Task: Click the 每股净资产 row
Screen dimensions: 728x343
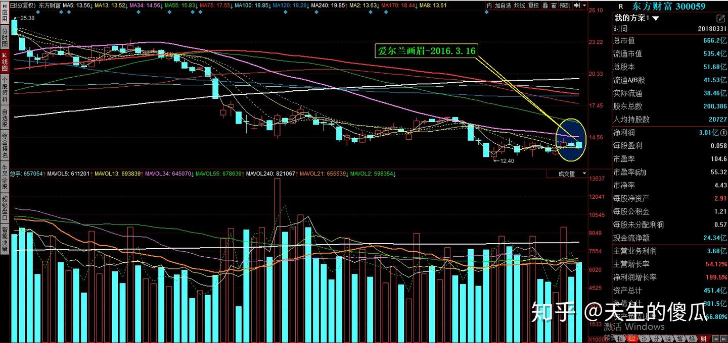Action: coord(670,198)
